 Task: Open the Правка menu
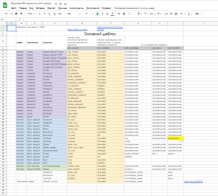tap(23, 8)
